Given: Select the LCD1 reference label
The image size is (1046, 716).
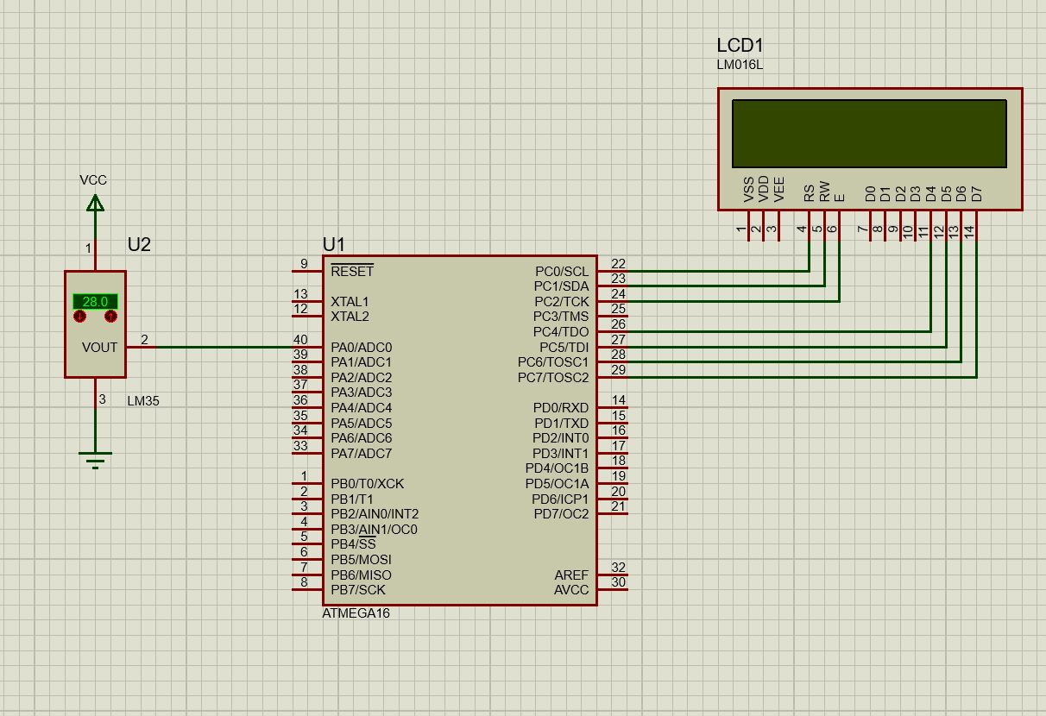Looking at the screenshot, I should click(x=740, y=47).
